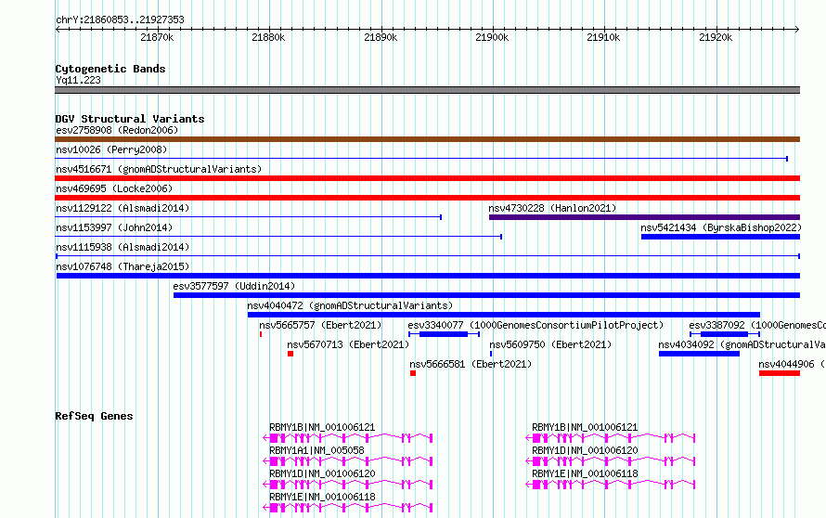The height and width of the screenshot is (518, 826).
Task: Click the DGV Structural Variants track title
Action: tap(130, 119)
